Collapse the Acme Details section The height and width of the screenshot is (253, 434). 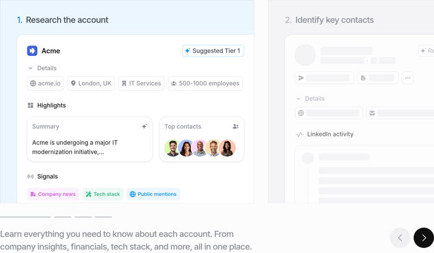(x=30, y=68)
